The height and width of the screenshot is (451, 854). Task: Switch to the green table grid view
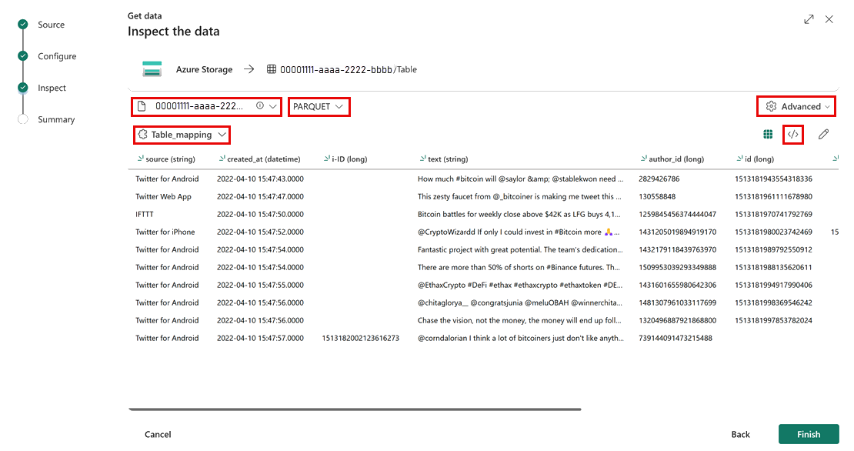[x=767, y=135]
